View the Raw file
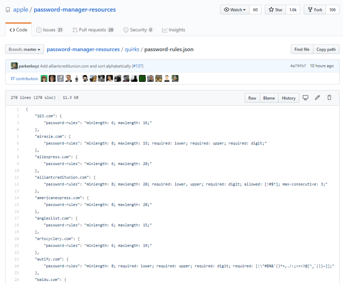Image resolution: width=343 pixels, height=284 pixels. pos(252,98)
